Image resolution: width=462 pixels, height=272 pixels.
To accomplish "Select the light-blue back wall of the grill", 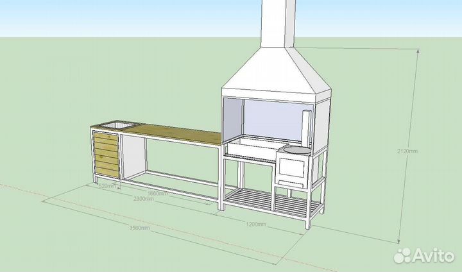I will pyautogui.click(x=273, y=117).
